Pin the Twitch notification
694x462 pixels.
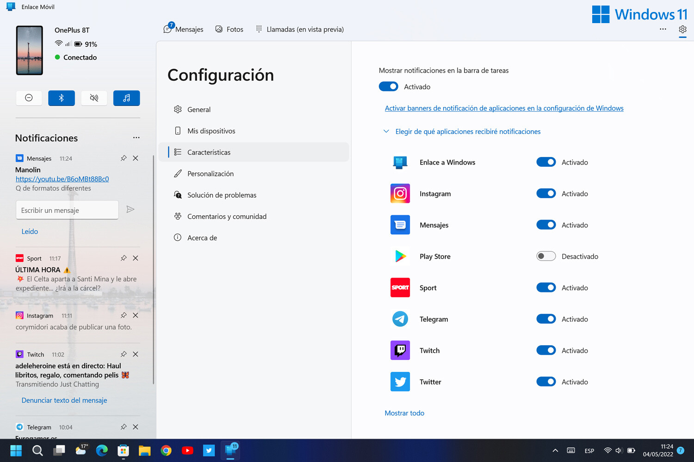point(124,354)
